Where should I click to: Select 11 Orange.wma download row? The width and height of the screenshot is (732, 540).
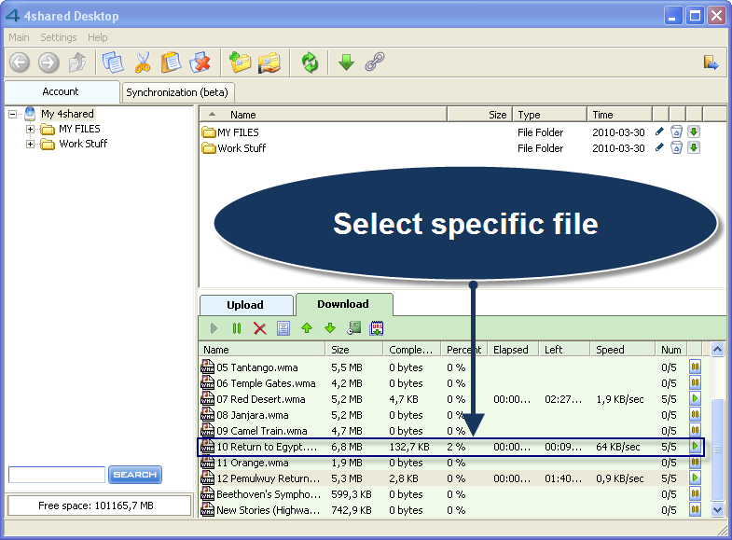pos(451,463)
